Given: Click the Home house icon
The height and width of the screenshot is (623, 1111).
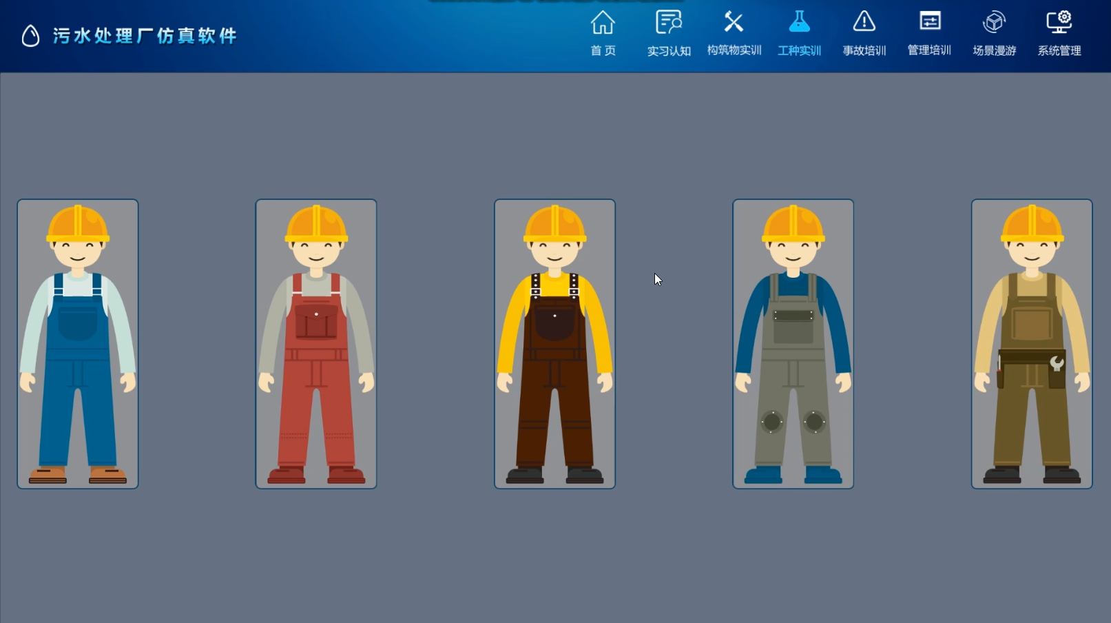Looking at the screenshot, I should pyautogui.click(x=603, y=23).
